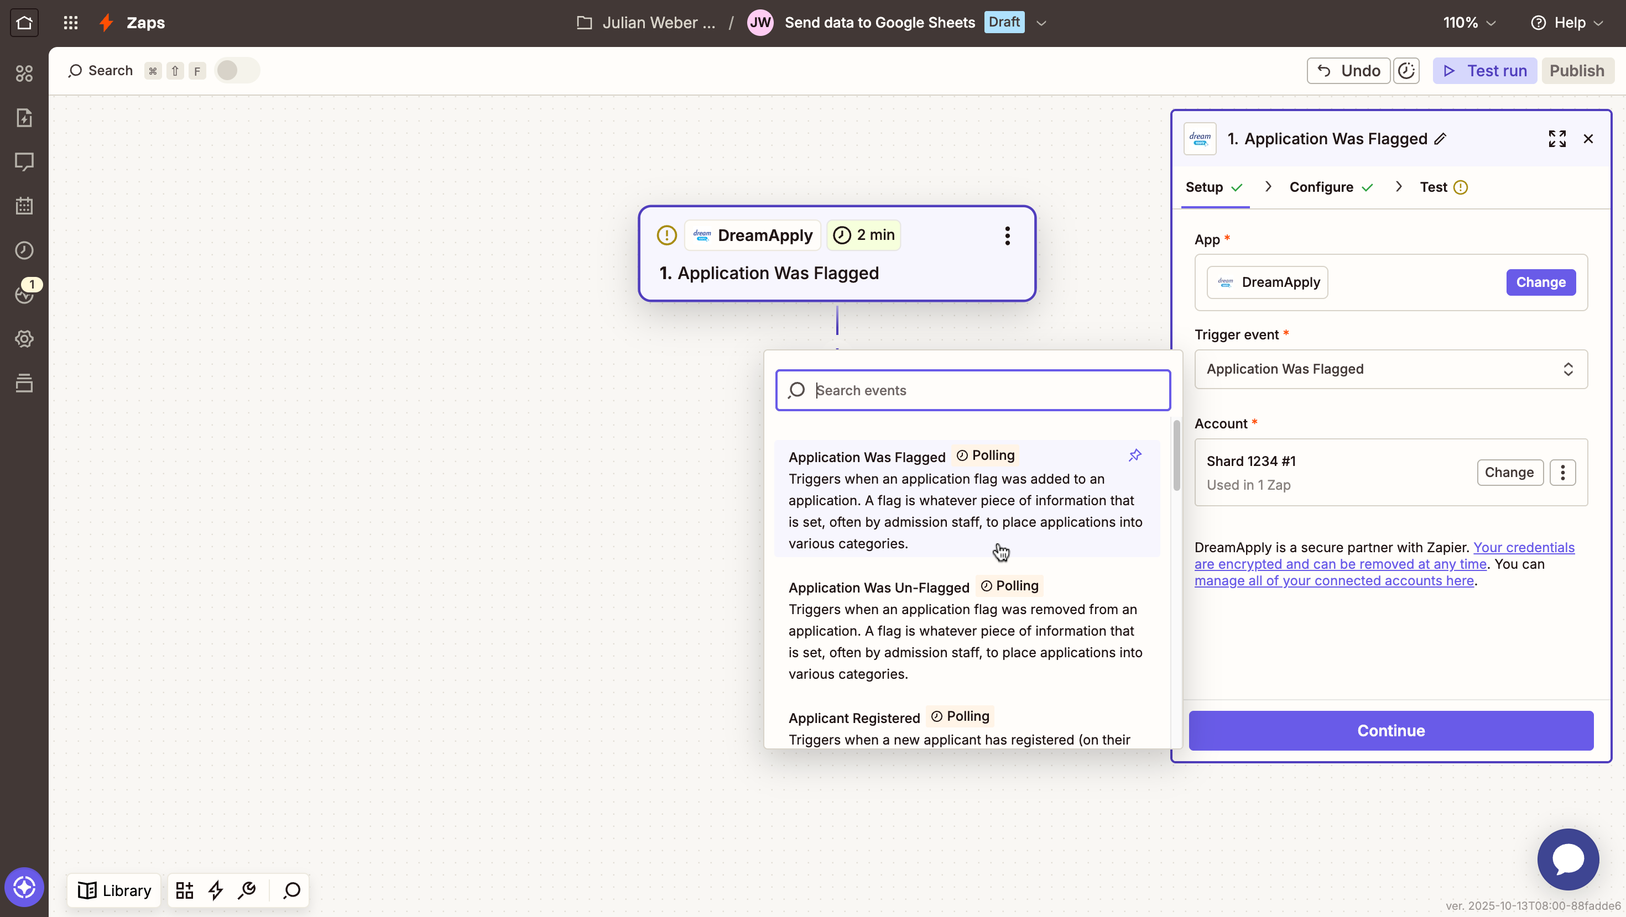Image resolution: width=1626 pixels, height=917 pixels.
Task: Open the Help dropdown menu
Action: click(x=1568, y=23)
